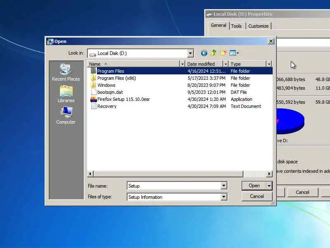Select the 'Windows' folder name
This screenshot has height=248, width=330.
pos(106,85)
